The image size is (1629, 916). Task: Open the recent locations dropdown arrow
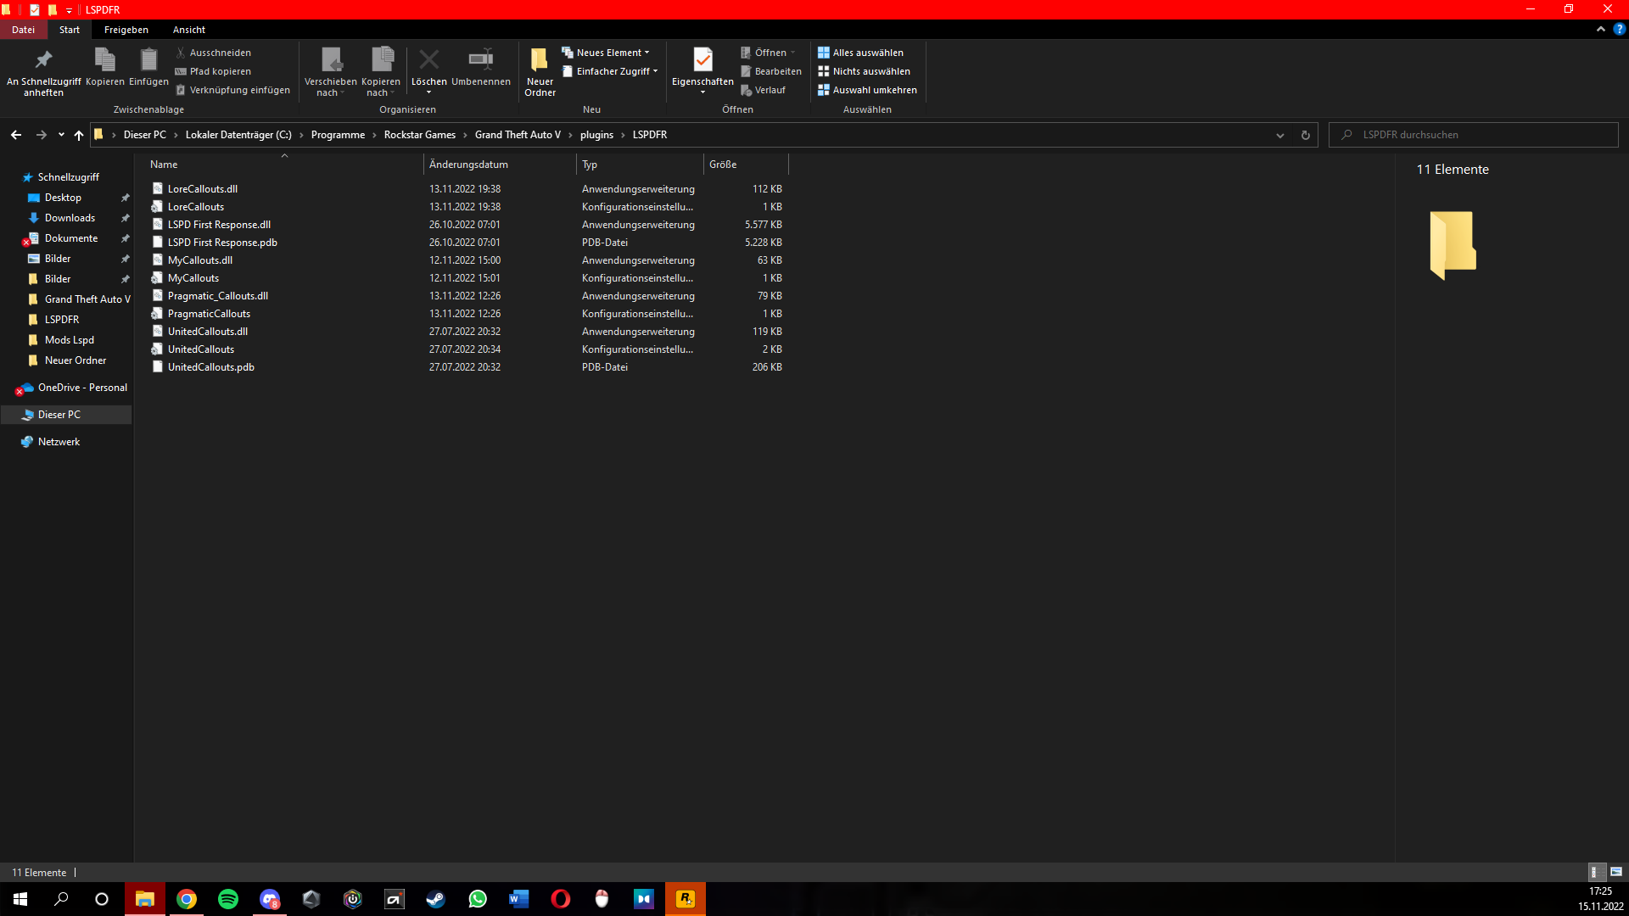[61, 135]
